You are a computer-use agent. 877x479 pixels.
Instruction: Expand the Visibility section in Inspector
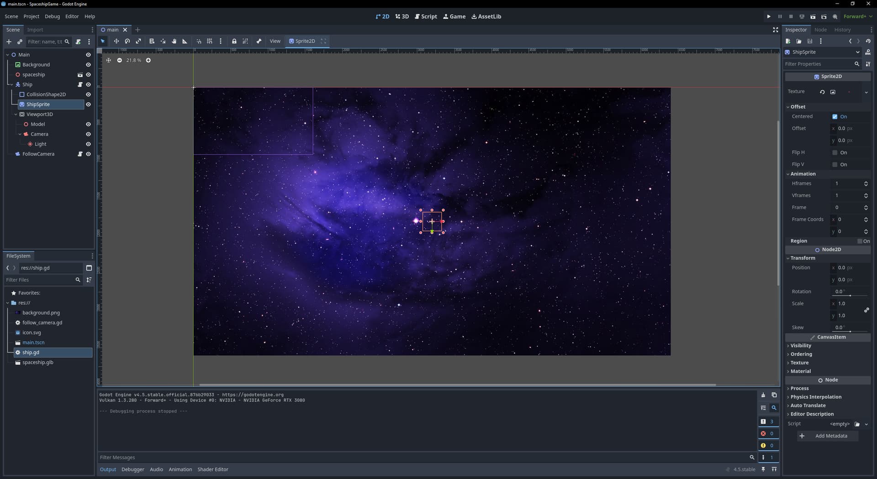click(801, 346)
